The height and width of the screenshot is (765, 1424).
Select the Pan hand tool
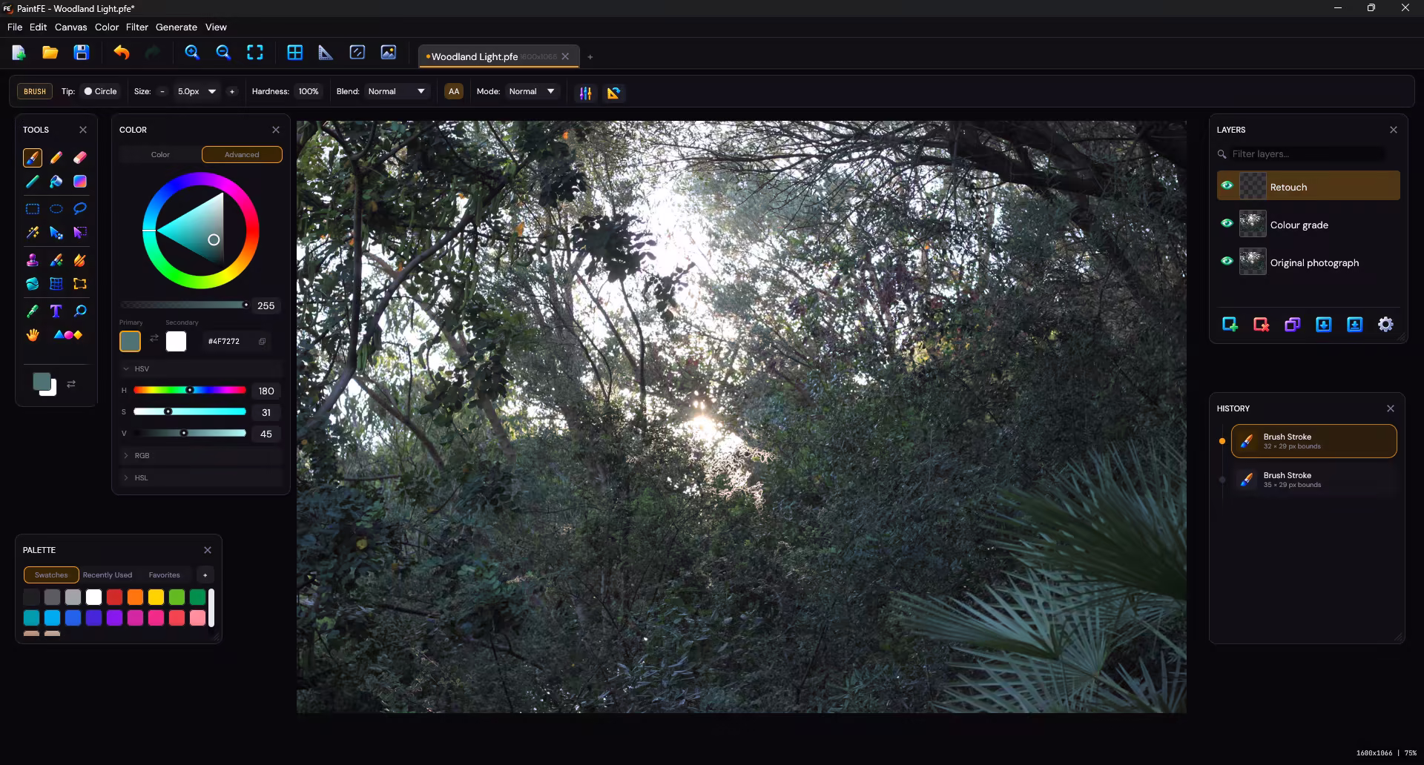(33, 335)
